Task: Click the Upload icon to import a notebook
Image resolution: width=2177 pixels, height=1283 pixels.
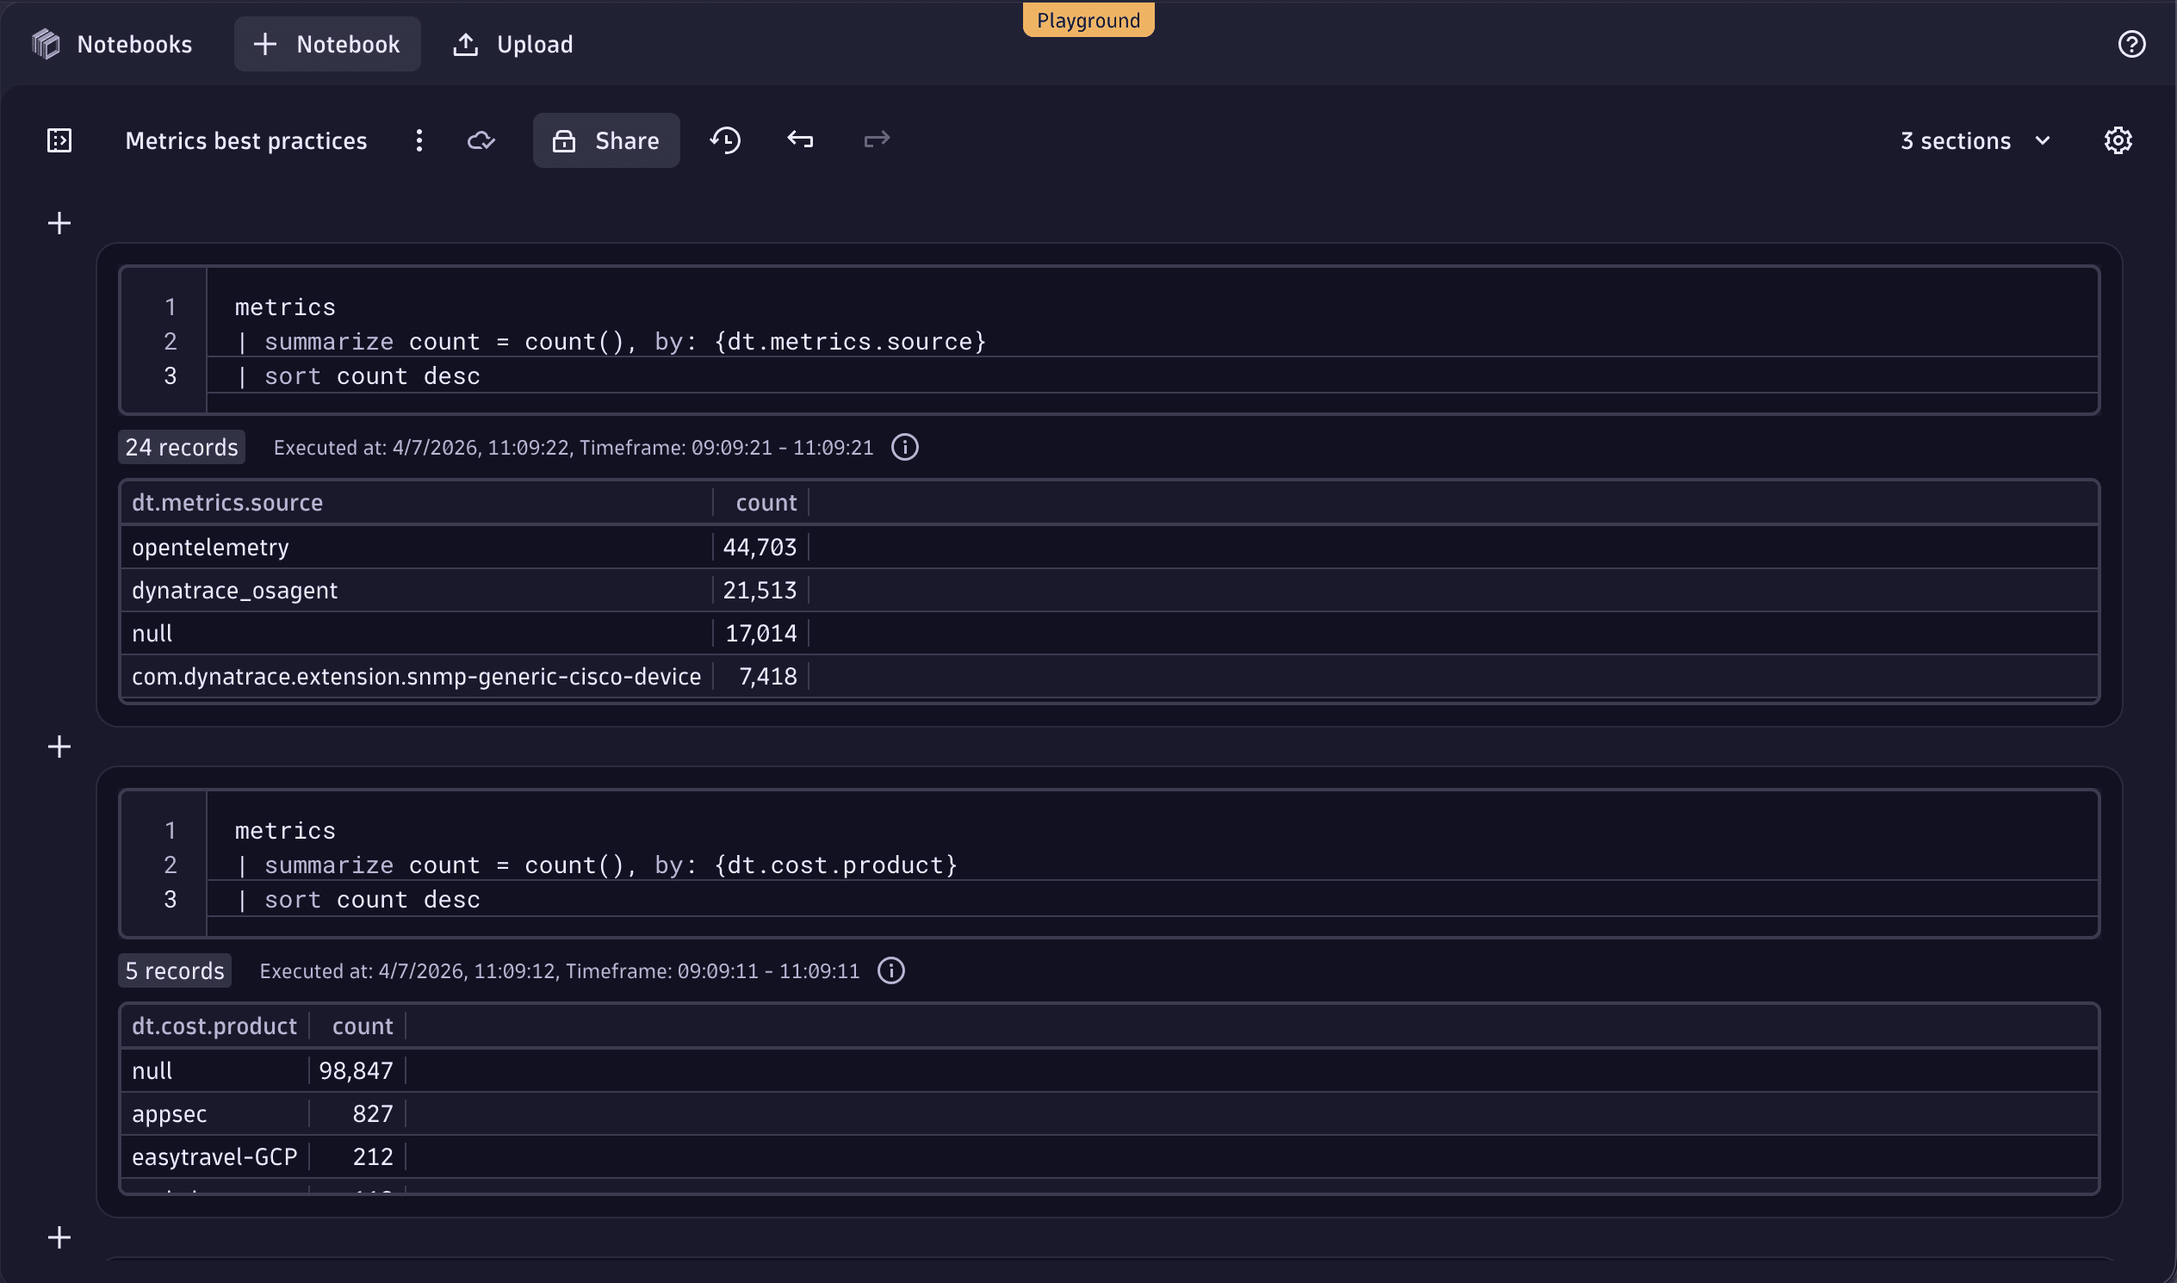Action: 466,43
